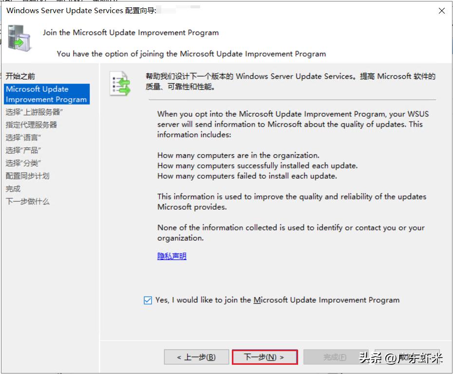This screenshot has height=374, width=453.
Task: Enable the join Microsoft Update Improvement Program checkbox
Action: 148,300
